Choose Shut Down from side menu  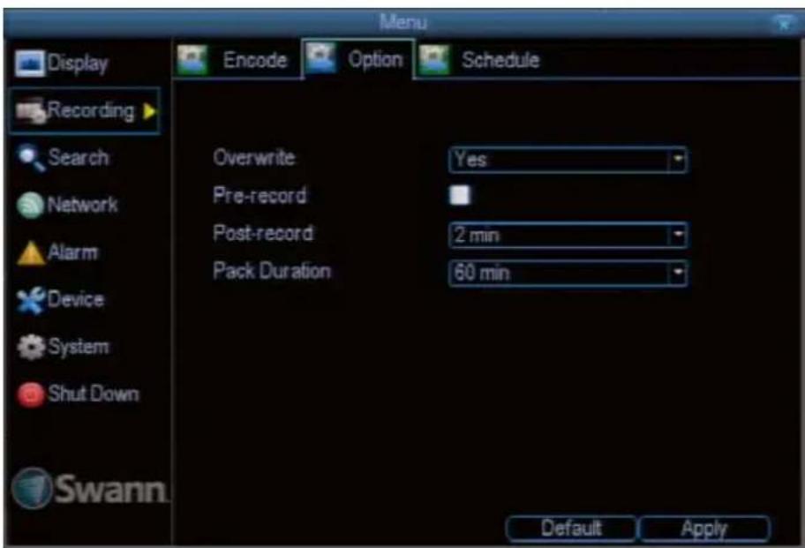coord(78,395)
